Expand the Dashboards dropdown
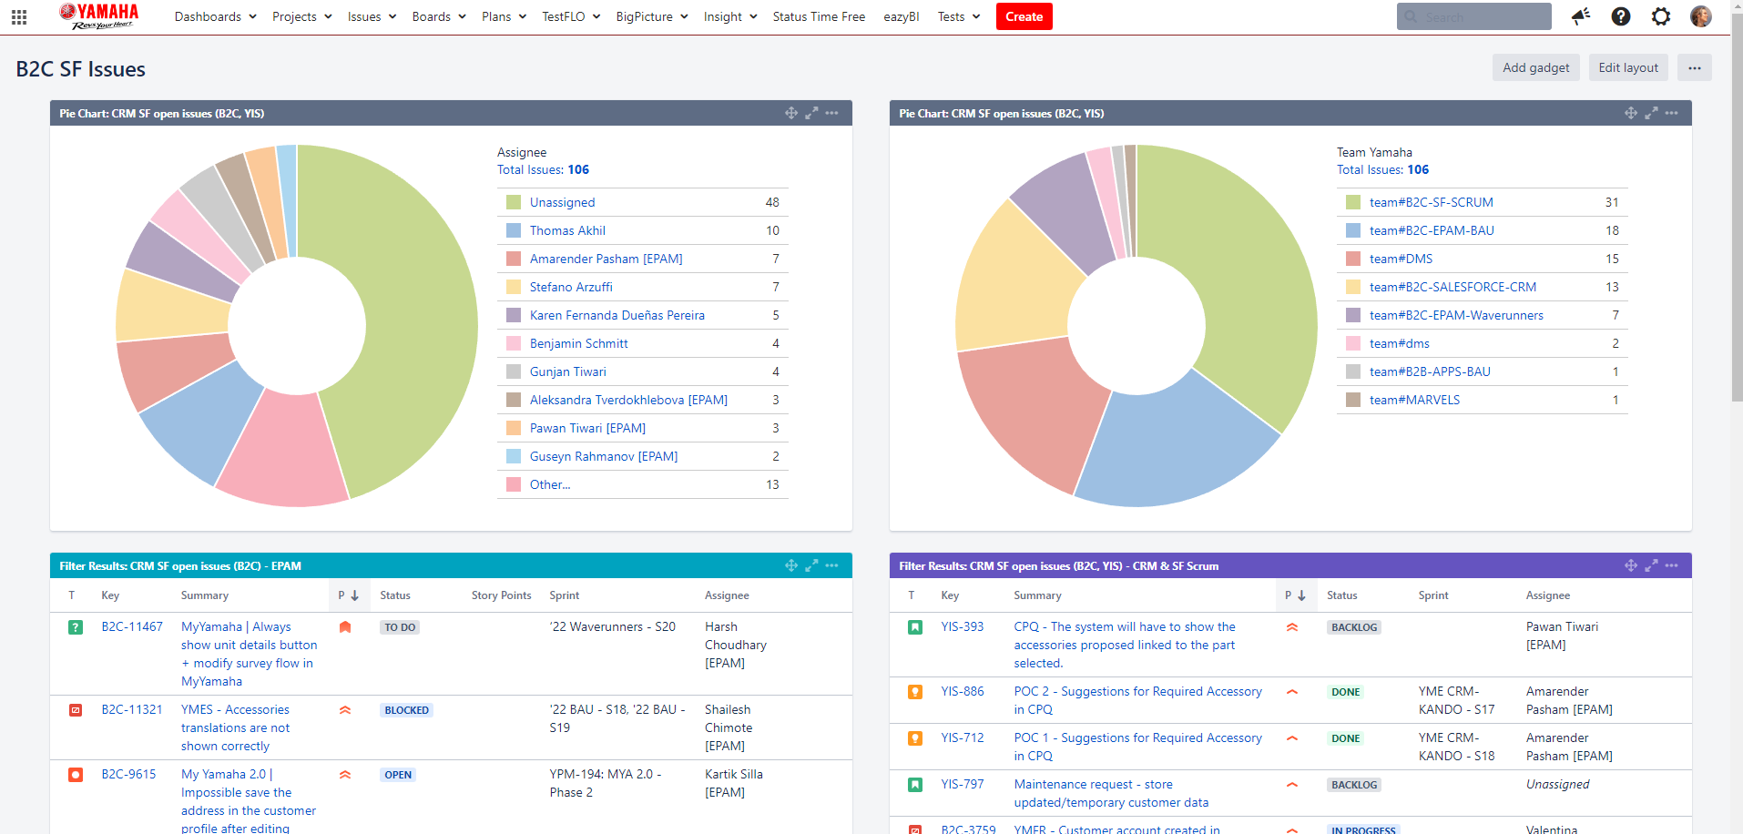 pyautogui.click(x=216, y=16)
